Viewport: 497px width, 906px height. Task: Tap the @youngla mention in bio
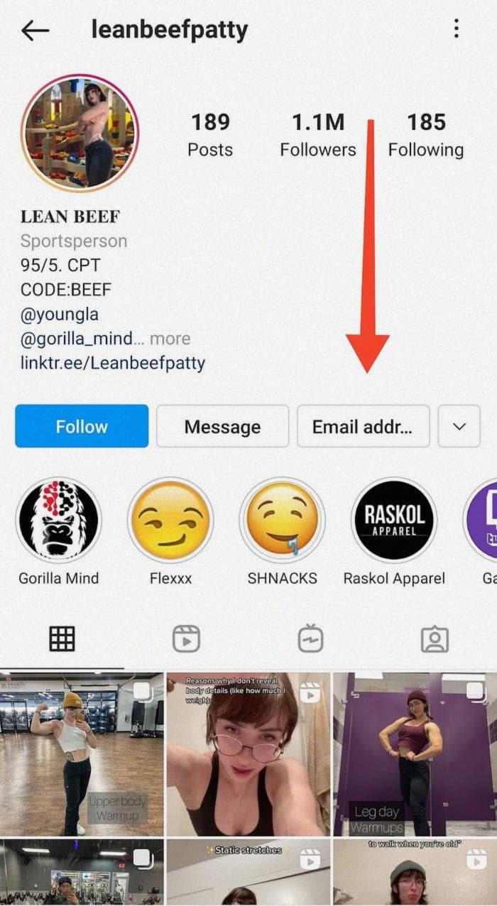[x=60, y=315]
